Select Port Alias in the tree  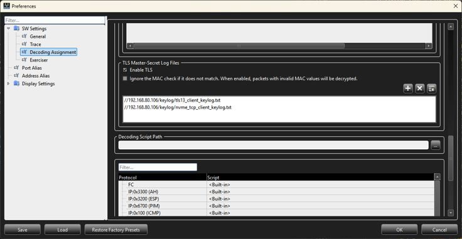point(32,68)
